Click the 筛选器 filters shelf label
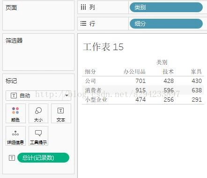The image size is (207, 178). (x=14, y=41)
